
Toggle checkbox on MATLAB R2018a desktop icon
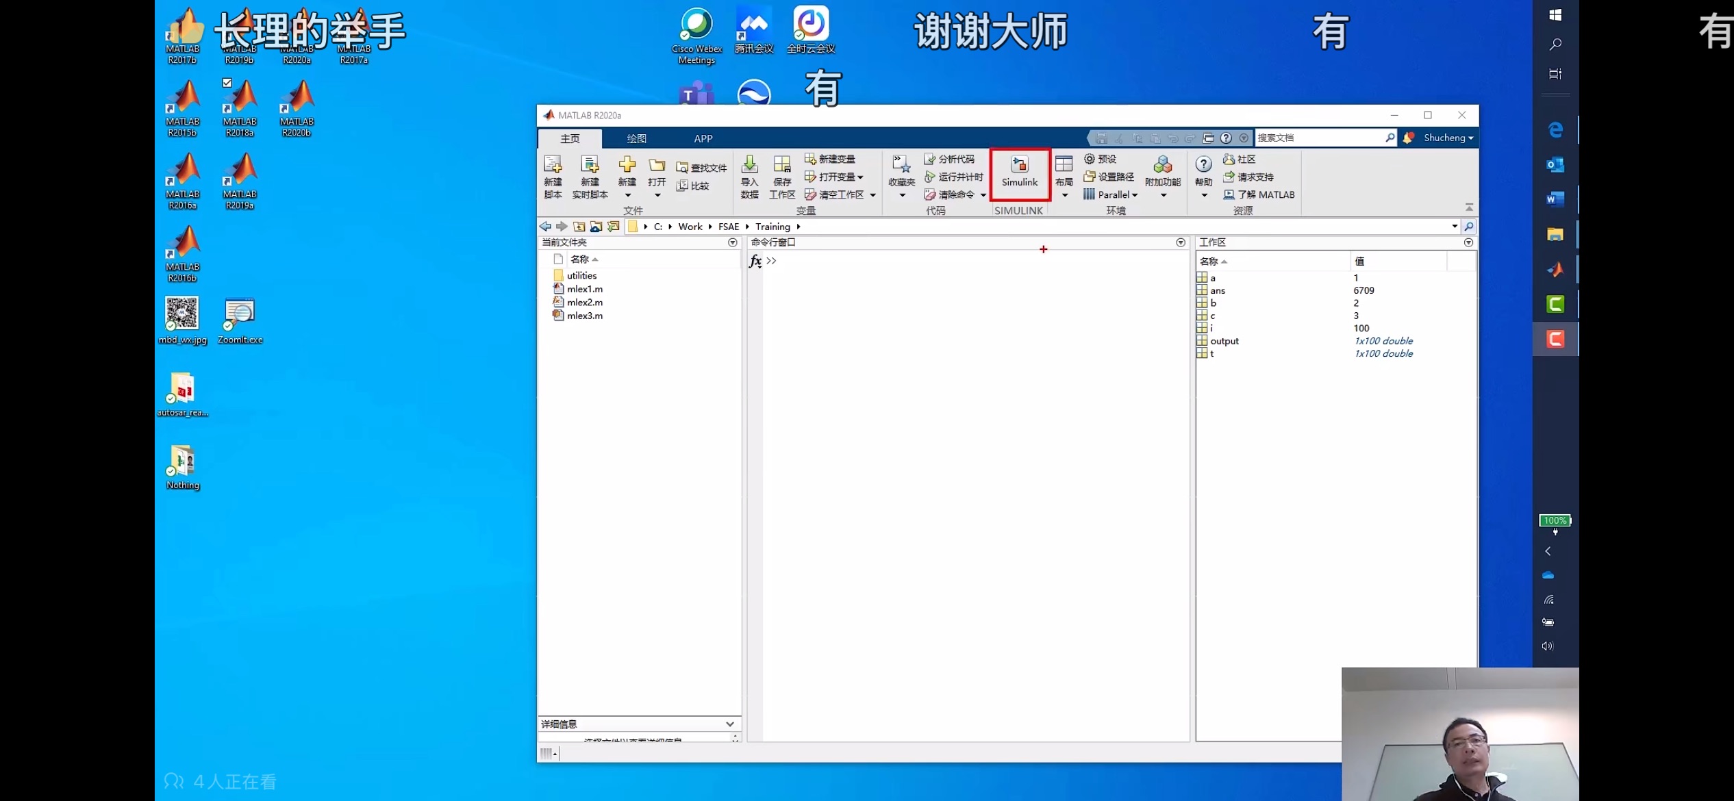(x=227, y=83)
